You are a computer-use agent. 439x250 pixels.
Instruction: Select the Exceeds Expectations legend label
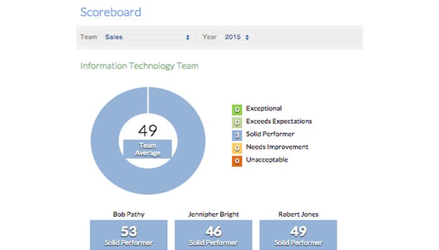tap(279, 121)
